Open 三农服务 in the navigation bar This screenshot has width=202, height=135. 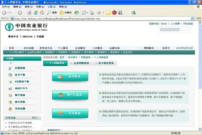(x=97, y=48)
